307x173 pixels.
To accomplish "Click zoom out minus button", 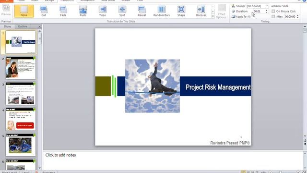I will [271, 172].
